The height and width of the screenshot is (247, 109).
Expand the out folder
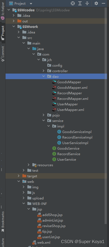[14, 21]
